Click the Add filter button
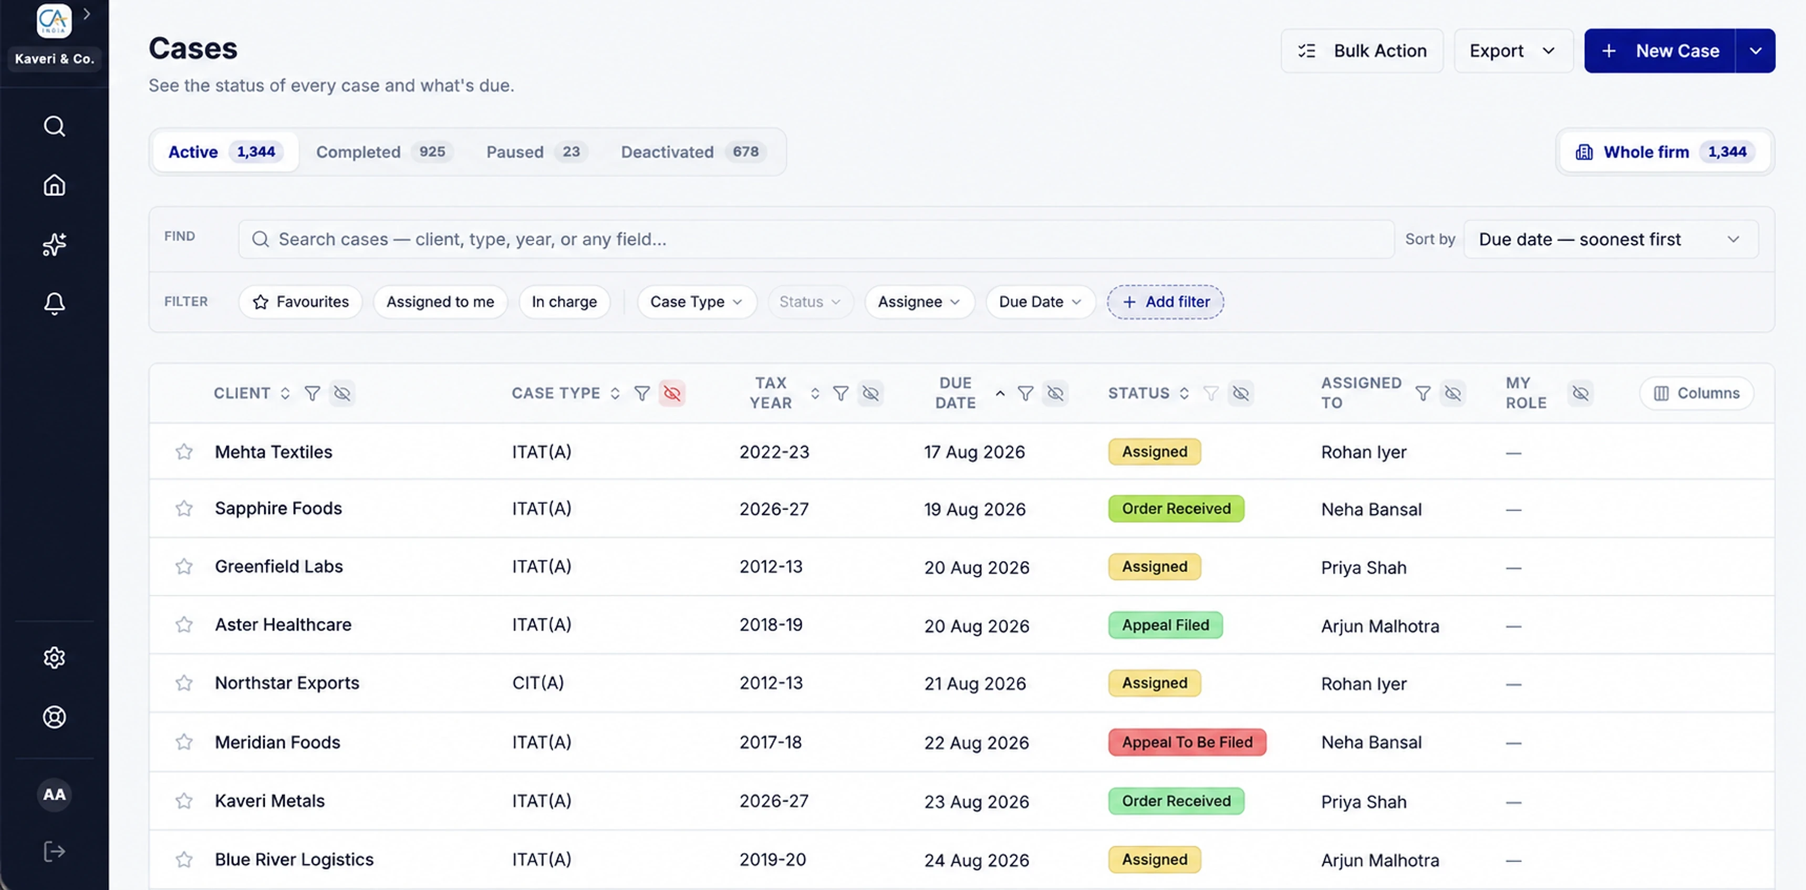This screenshot has width=1806, height=890. [x=1165, y=302]
